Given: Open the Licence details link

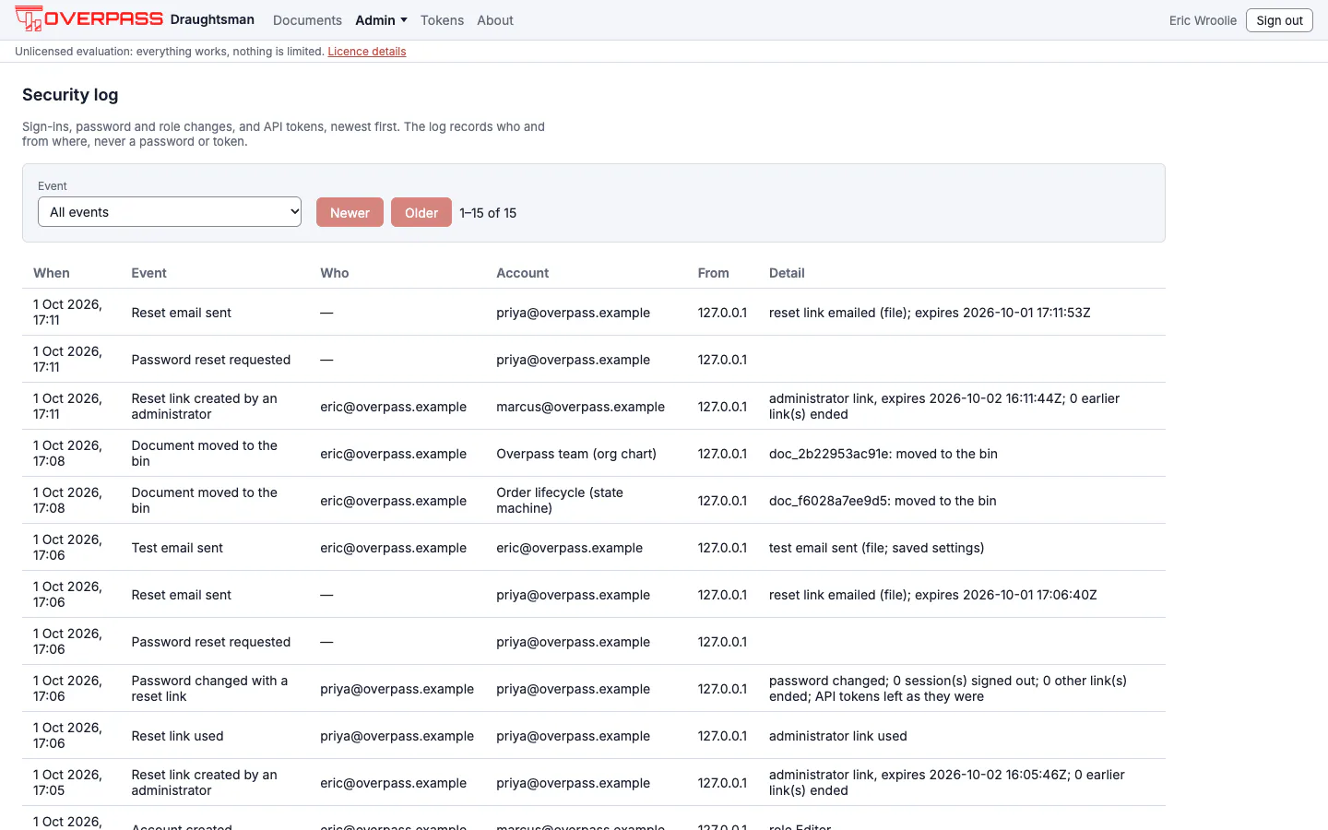Looking at the screenshot, I should (367, 52).
